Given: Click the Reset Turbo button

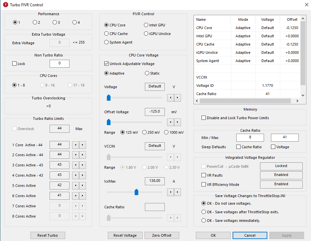Looking at the screenshot, I should [48, 235].
